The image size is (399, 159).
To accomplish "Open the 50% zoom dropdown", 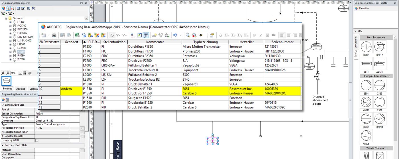I will 20,73.
